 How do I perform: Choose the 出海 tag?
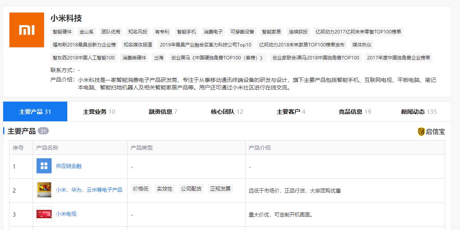point(159,57)
